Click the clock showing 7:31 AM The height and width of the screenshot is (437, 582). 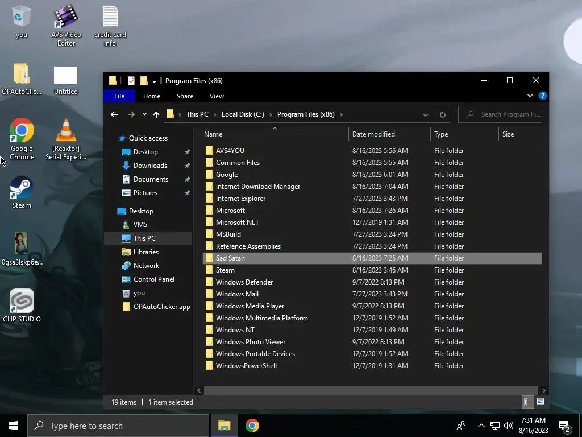pyautogui.click(x=533, y=426)
